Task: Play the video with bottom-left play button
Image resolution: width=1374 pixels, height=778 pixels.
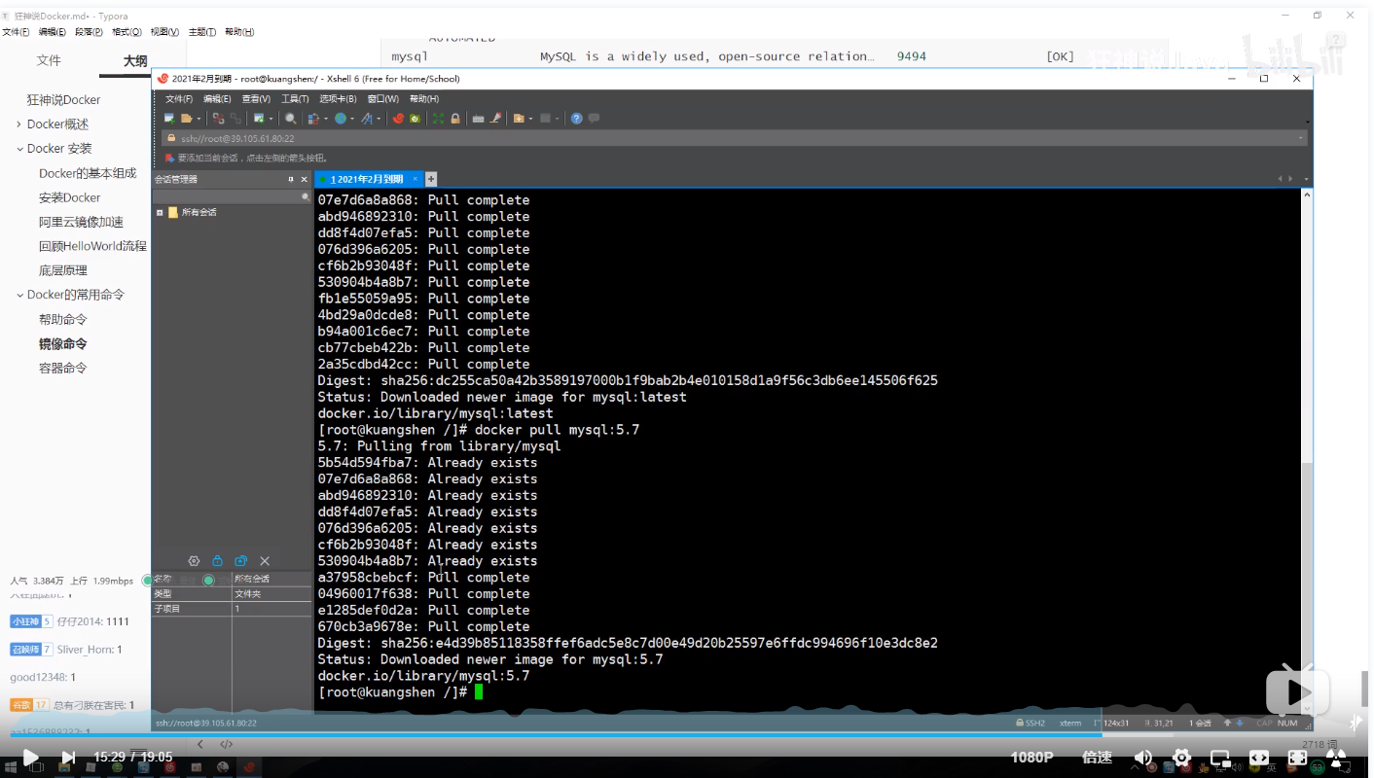Action: [x=30, y=757]
